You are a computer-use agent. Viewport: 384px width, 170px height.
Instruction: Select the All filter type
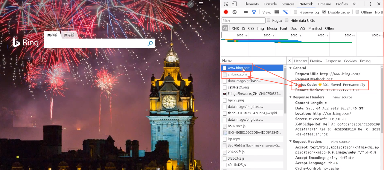pos(225,28)
